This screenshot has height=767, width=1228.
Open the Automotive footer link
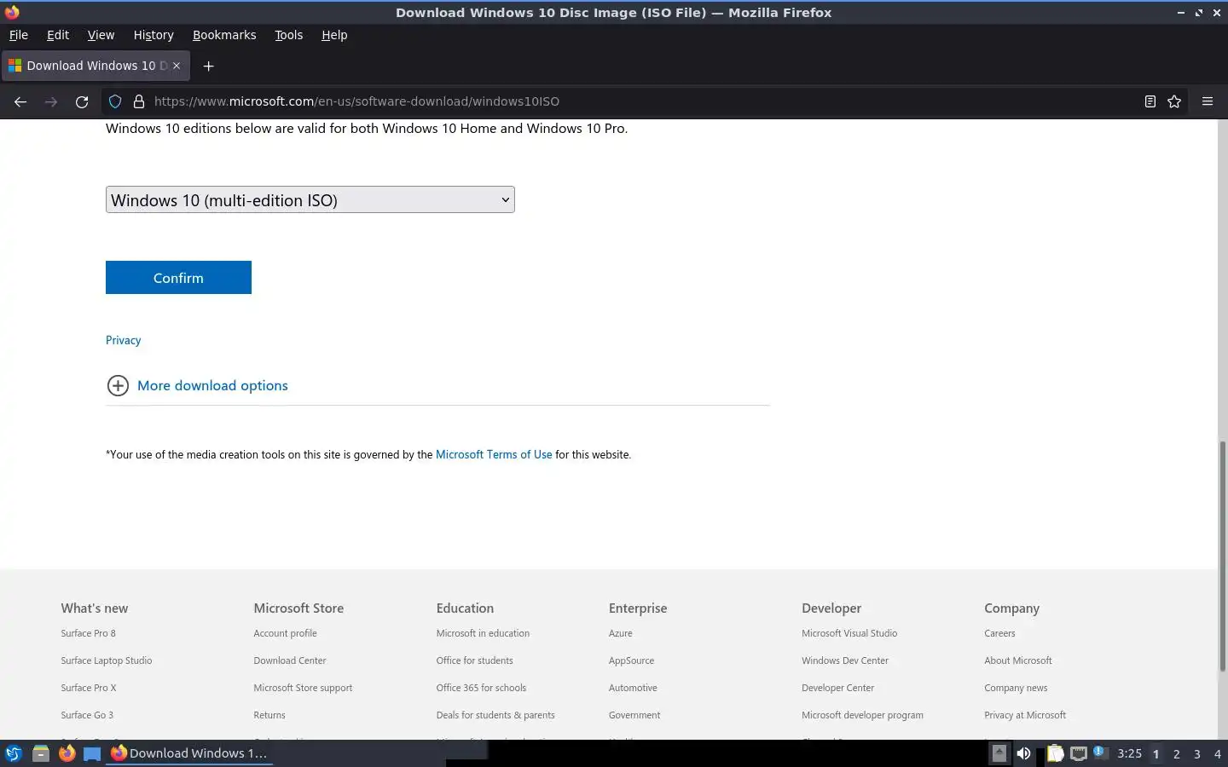[x=633, y=688]
